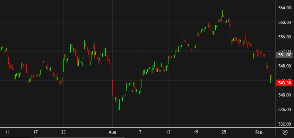
Task: Click the 19 date axis label
Action: (x=196, y=132)
